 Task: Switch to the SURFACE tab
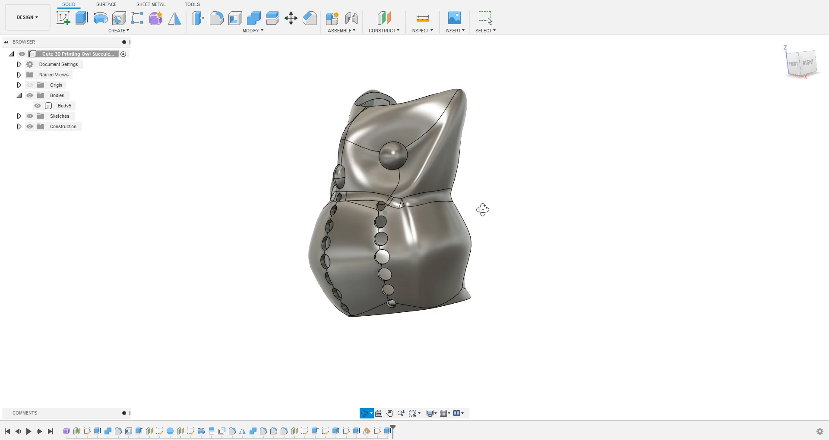tap(106, 4)
